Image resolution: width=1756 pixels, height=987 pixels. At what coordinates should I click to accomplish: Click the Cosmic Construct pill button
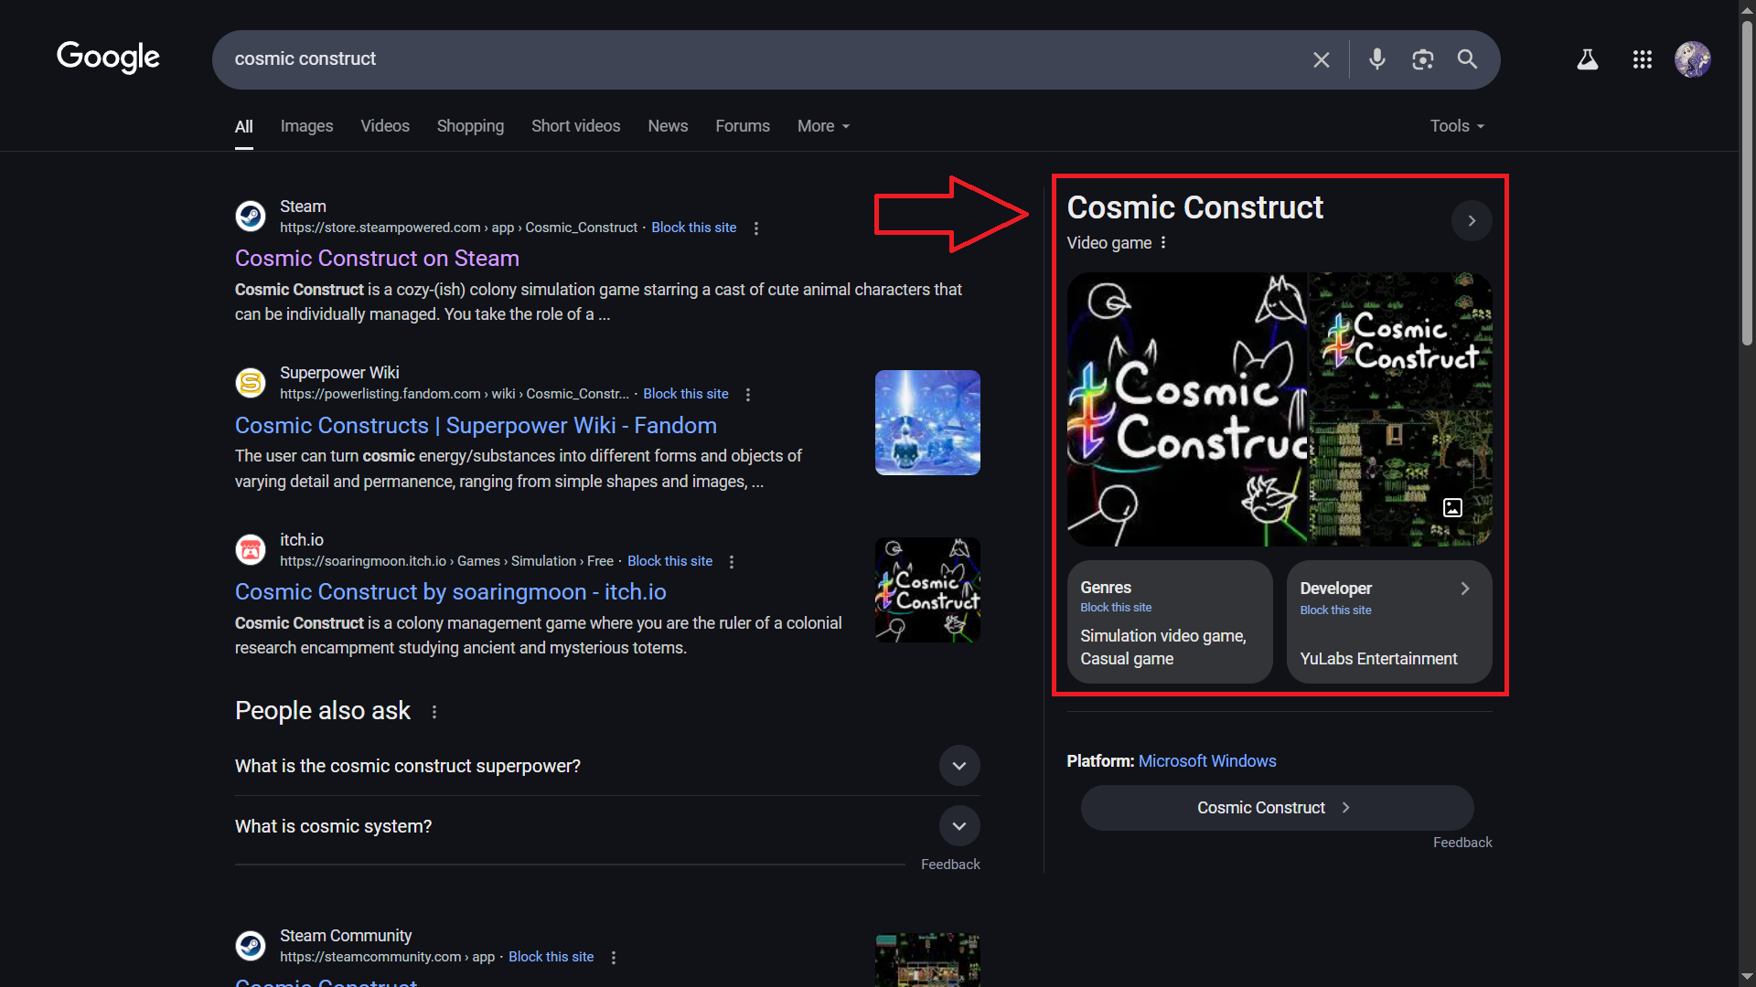[x=1277, y=808]
